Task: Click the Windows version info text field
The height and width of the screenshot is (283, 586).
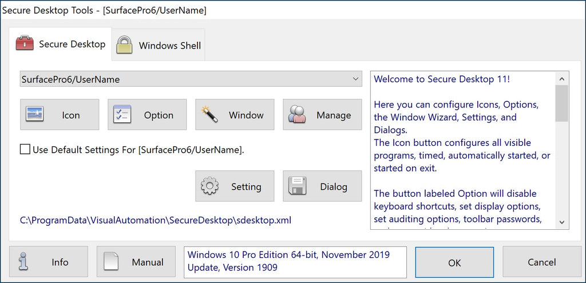Action: point(295,262)
